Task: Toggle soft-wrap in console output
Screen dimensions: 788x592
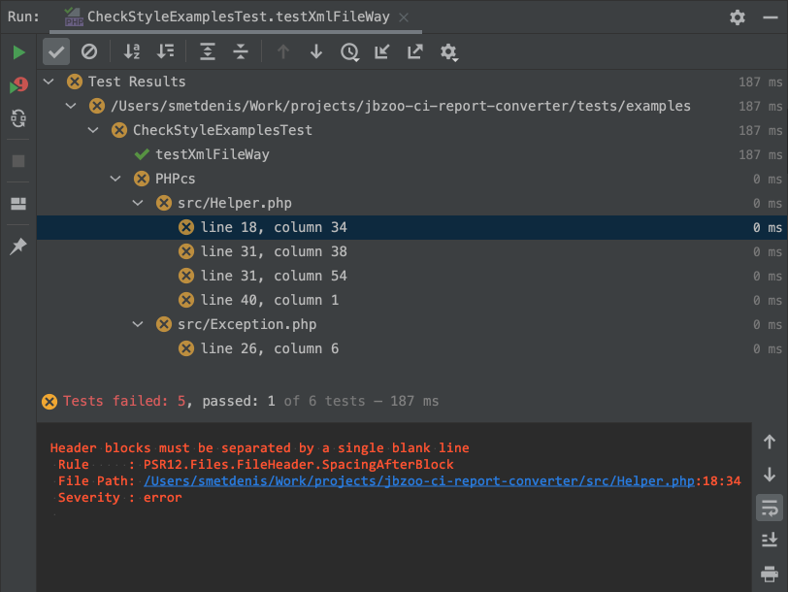Action: (770, 508)
